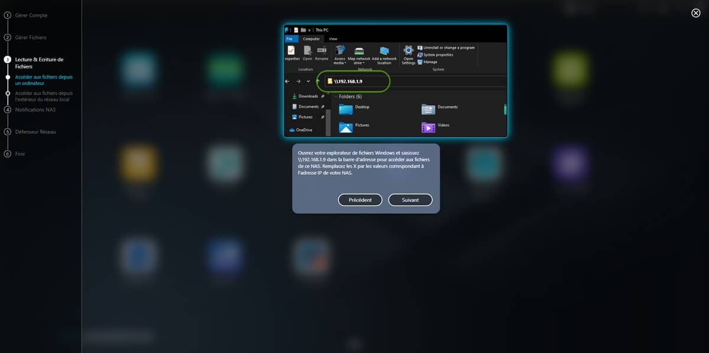The width and height of the screenshot is (709, 353).
Task: Open sub-step Accéder aux fichiers depuis l'extérieur du réseau local
Action: (x=44, y=96)
